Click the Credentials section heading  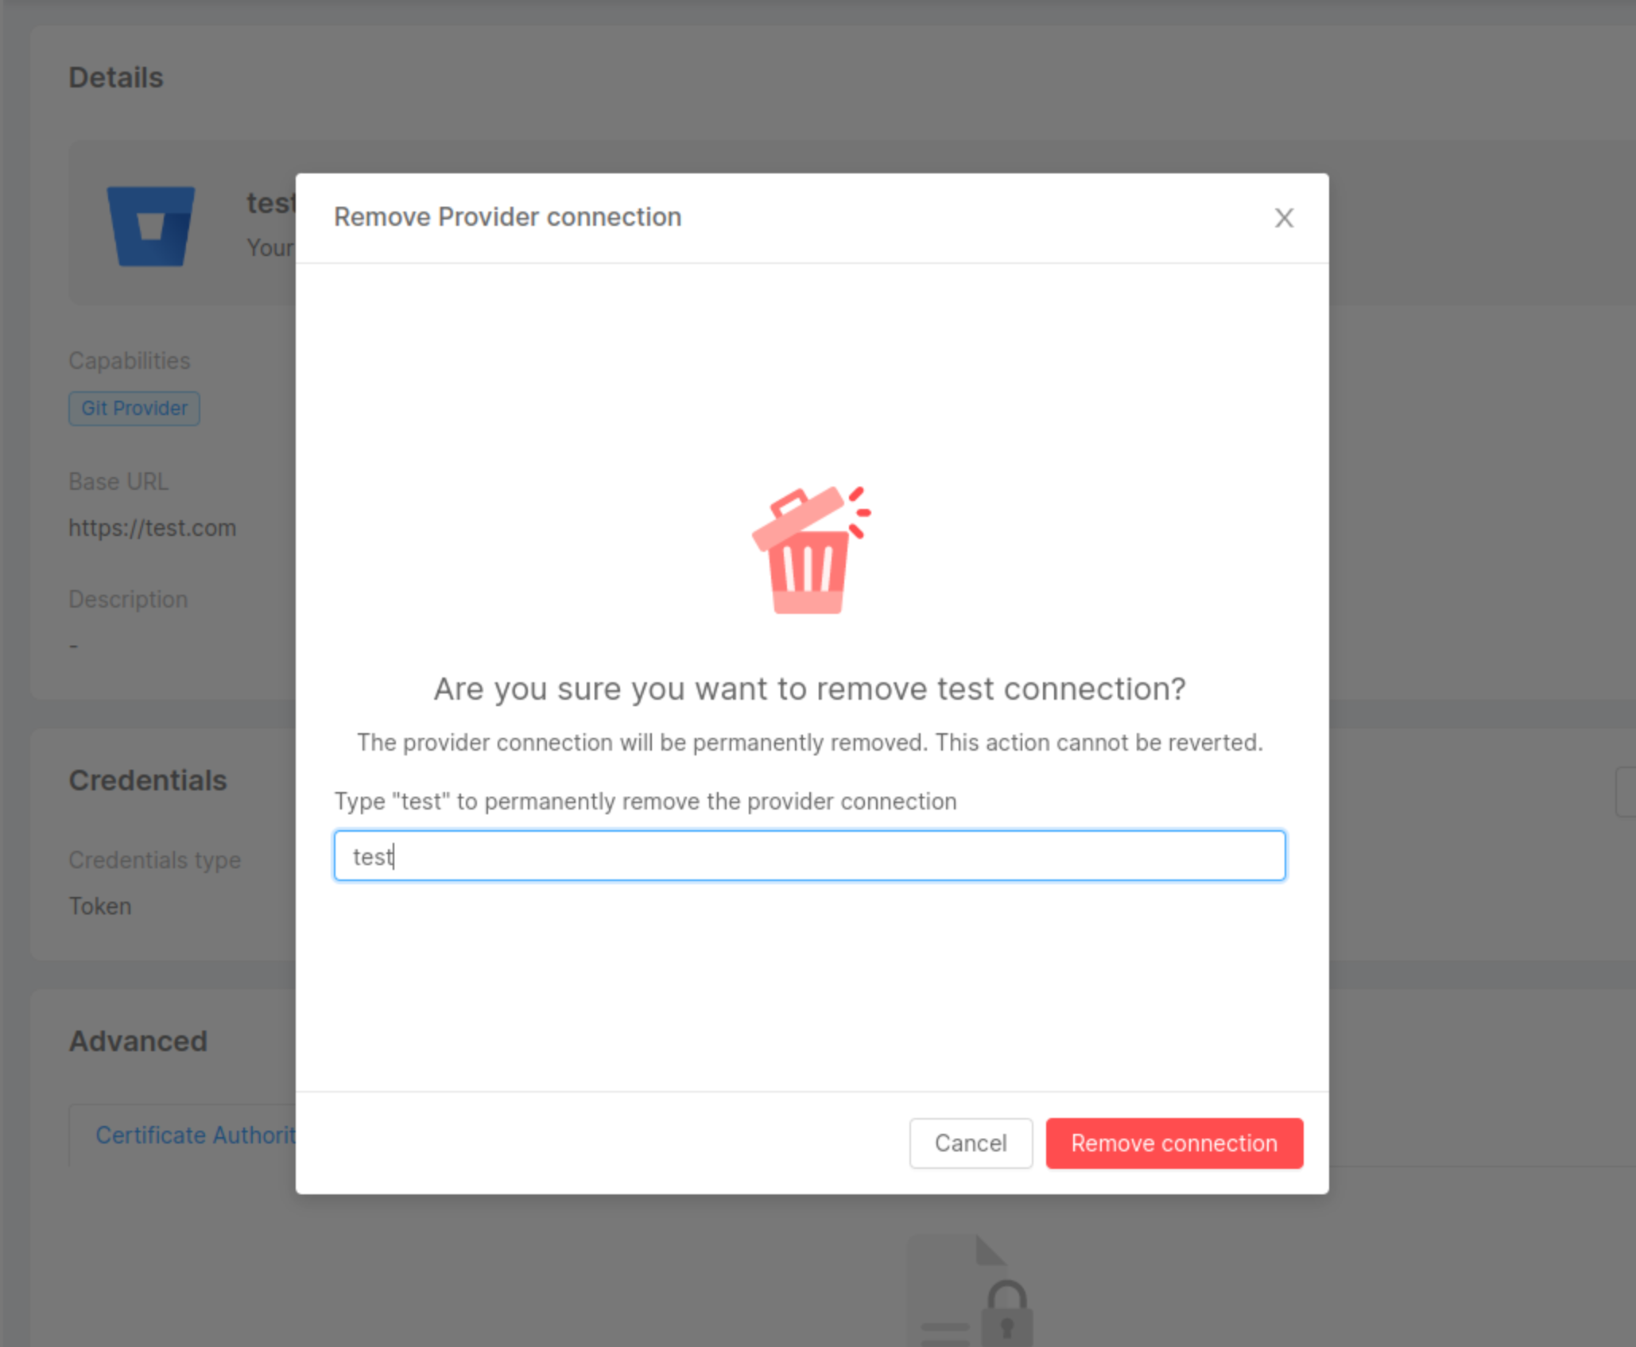(147, 780)
